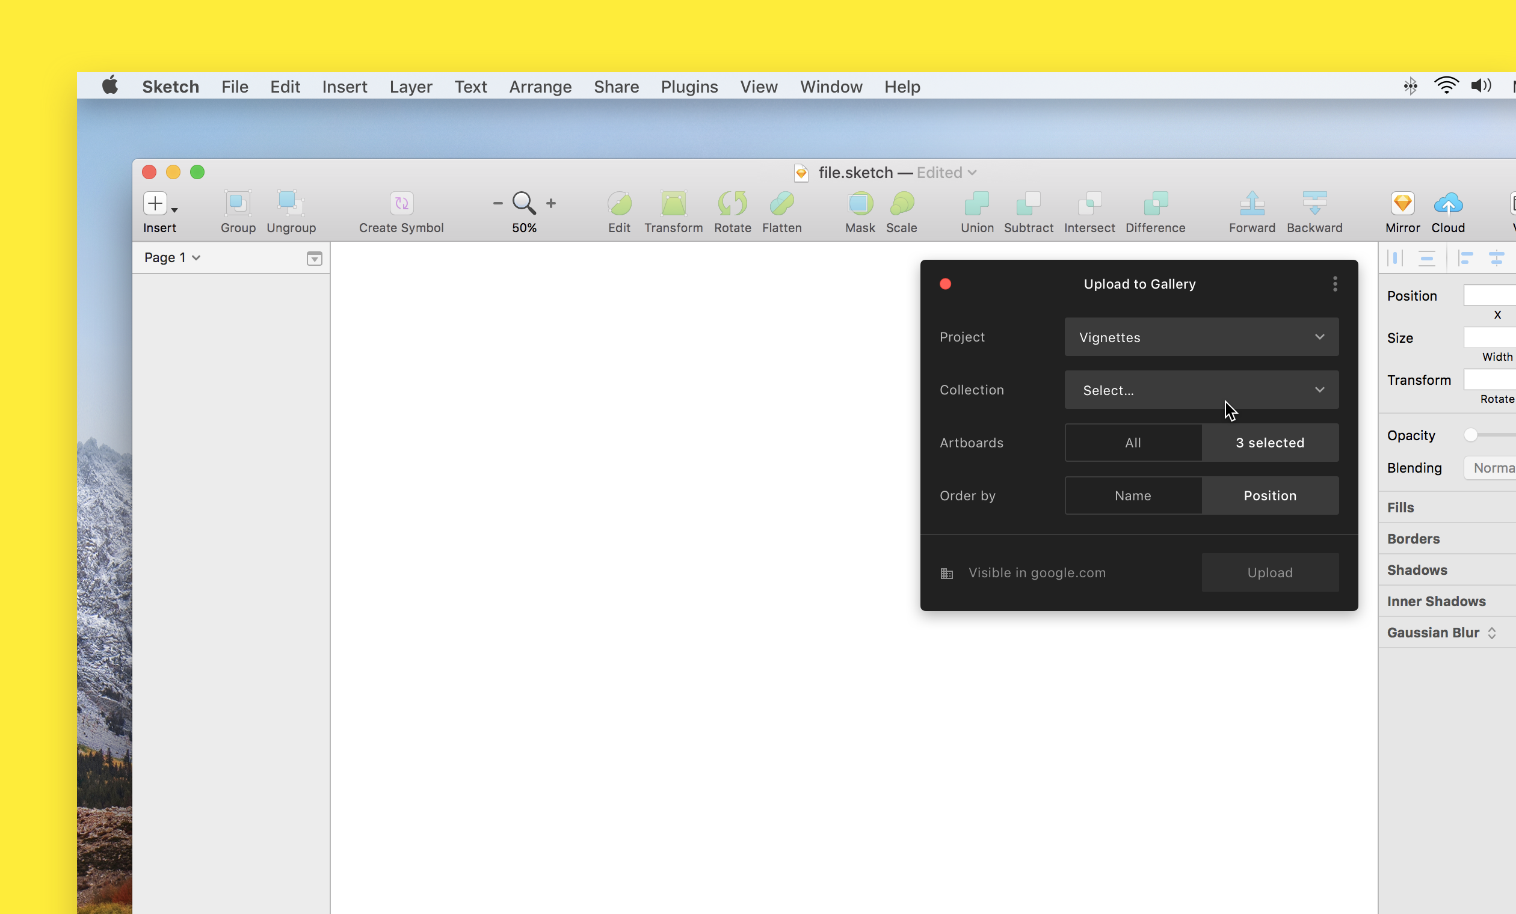The height and width of the screenshot is (914, 1516).
Task: Click the magnifier zoom icon
Action: 524,203
